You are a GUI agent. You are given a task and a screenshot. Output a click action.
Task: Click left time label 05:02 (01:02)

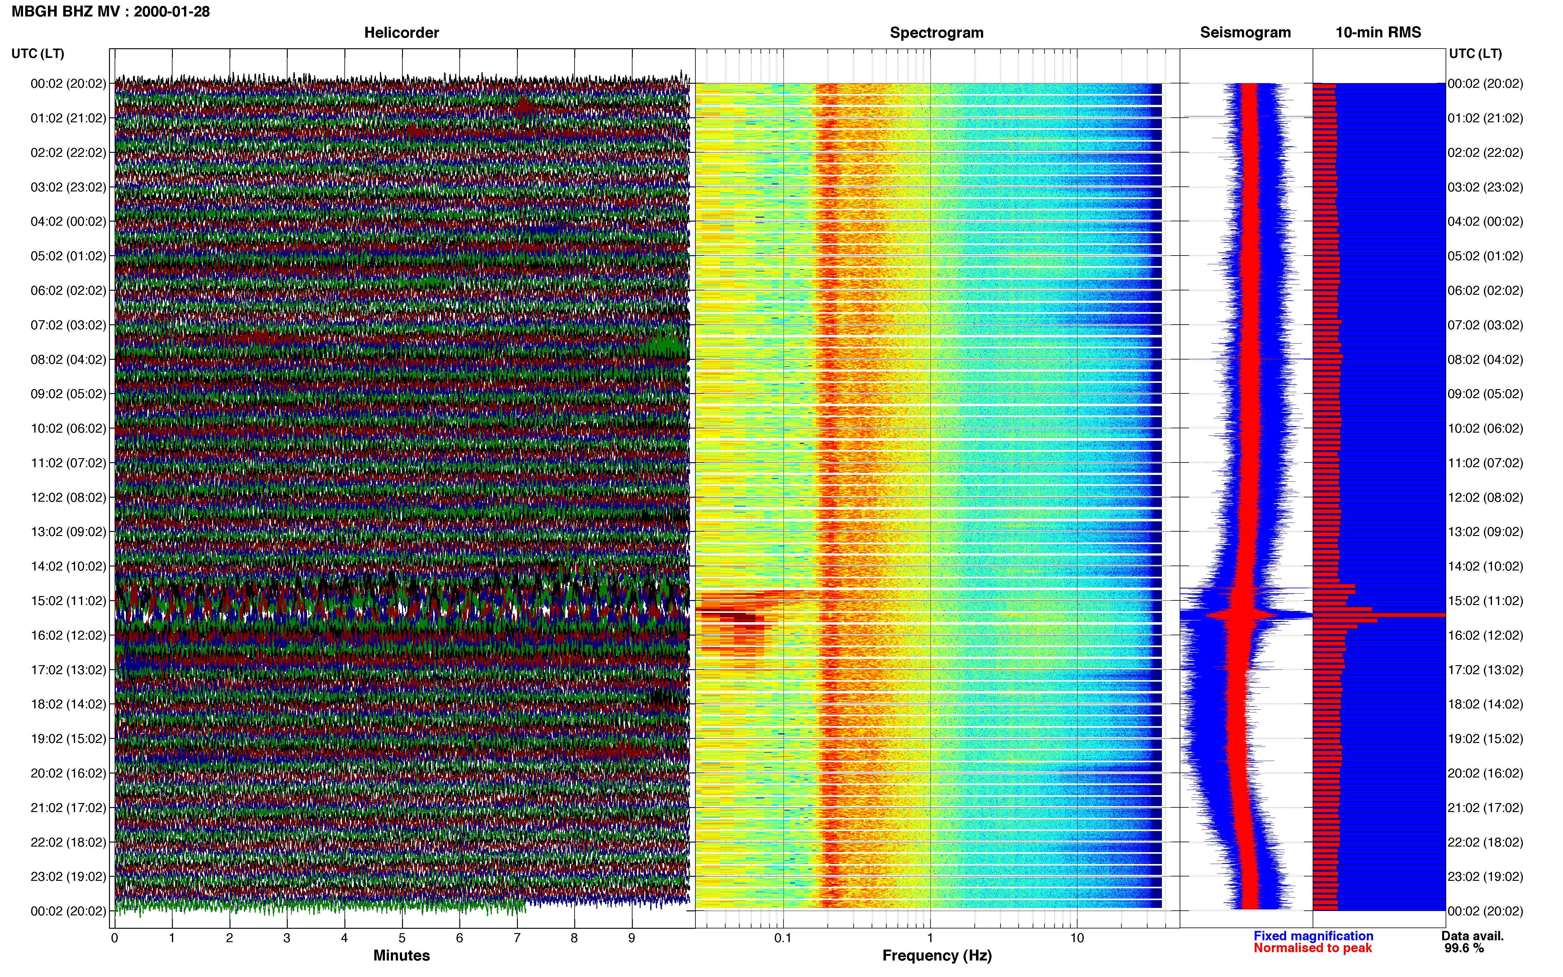tap(69, 256)
